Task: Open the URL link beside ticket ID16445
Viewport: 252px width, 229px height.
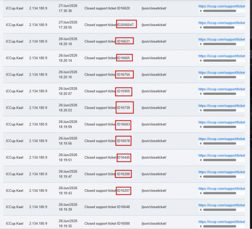Action: tap(222, 156)
